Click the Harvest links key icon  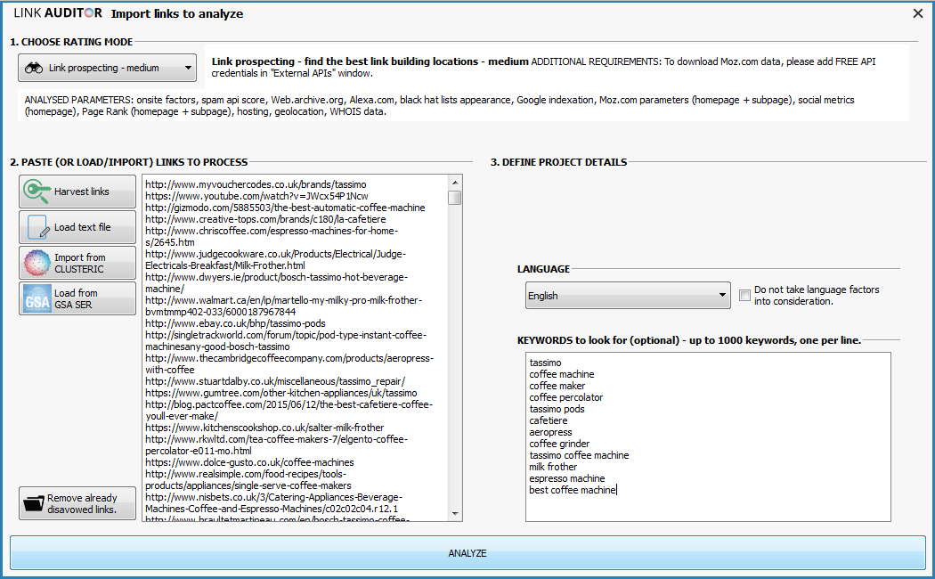[37, 192]
